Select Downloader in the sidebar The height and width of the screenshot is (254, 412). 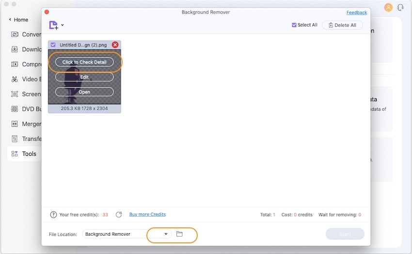26,49
